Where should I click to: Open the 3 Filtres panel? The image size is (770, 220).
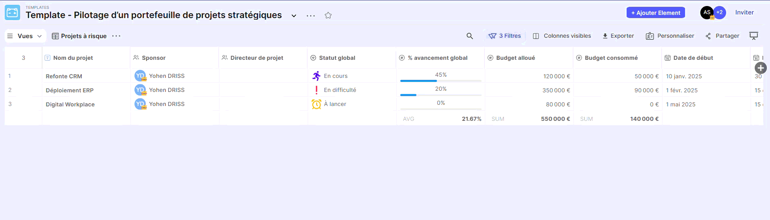[505, 36]
